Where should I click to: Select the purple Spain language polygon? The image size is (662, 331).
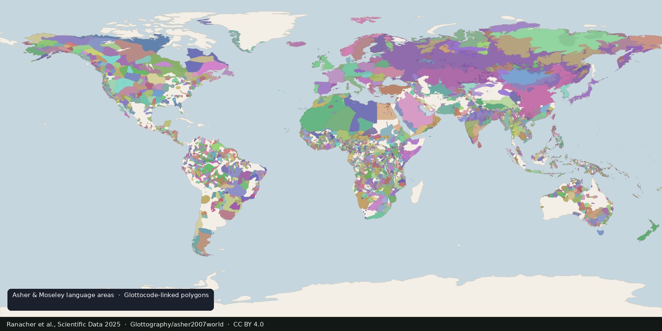click(325, 88)
